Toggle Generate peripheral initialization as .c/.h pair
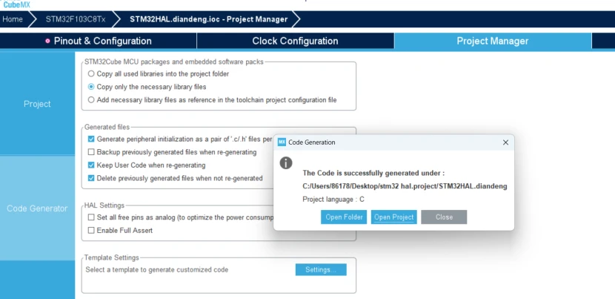 coord(91,139)
